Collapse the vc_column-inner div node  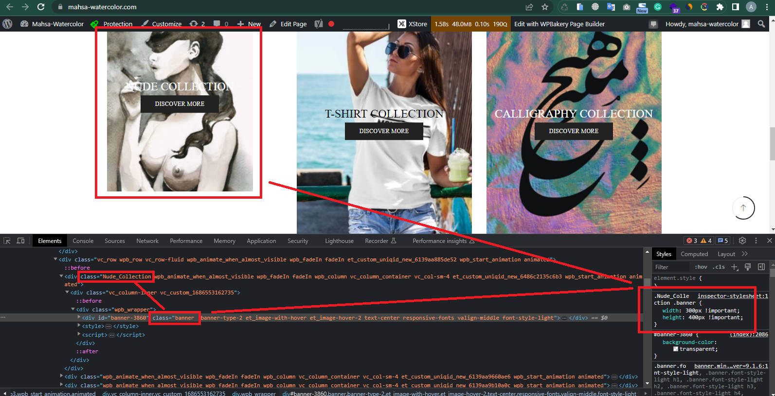point(67,293)
